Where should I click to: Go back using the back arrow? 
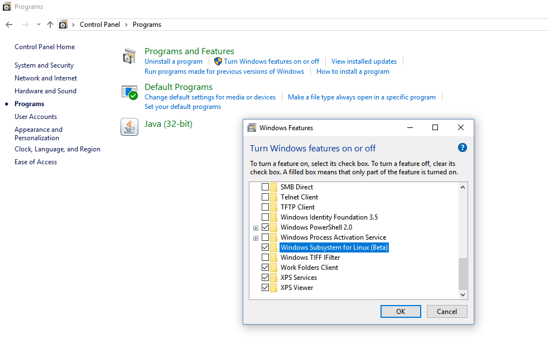point(9,25)
